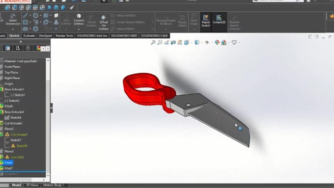Click the Previous View icon
Viewport: 334px width, 188px height.
[x=167, y=42]
